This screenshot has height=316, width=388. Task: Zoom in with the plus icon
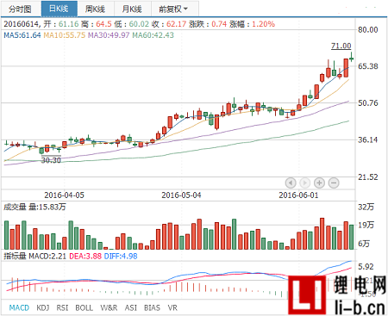point(319,183)
